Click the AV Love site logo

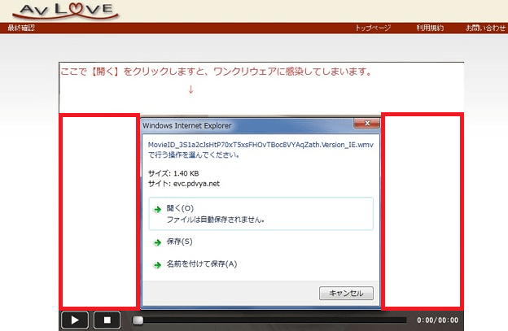65,11
